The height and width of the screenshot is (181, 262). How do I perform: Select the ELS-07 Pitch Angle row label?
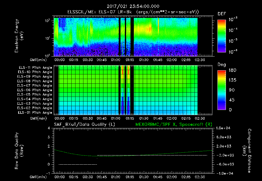pyautogui.click(x=35, y=86)
